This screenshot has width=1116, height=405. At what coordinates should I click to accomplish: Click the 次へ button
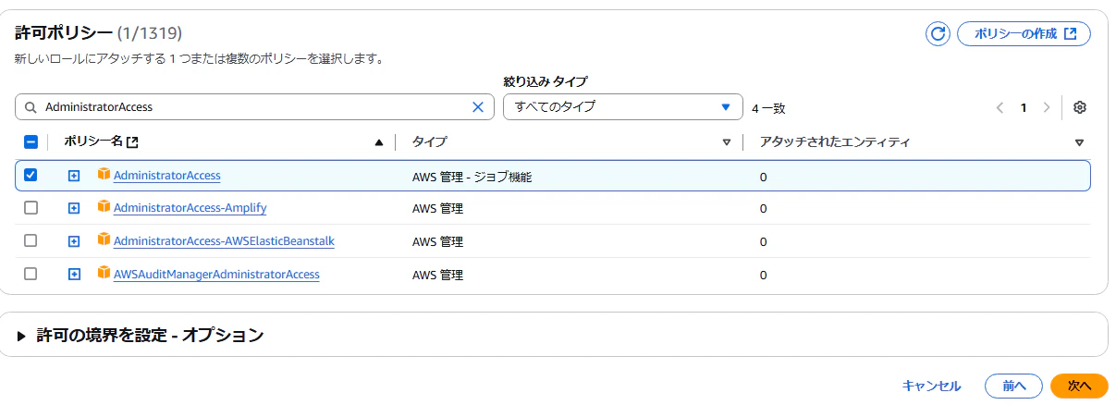point(1079,386)
